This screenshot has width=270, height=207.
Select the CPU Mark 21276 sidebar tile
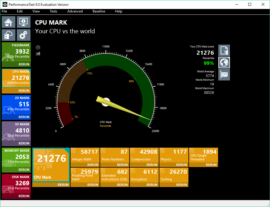click(x=16, y=78)
